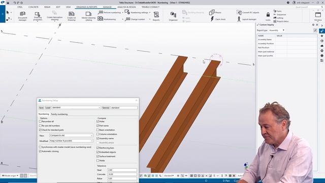This screenshot has width=325, height=183.
Task: Open Reports
Action: point(156,16)
